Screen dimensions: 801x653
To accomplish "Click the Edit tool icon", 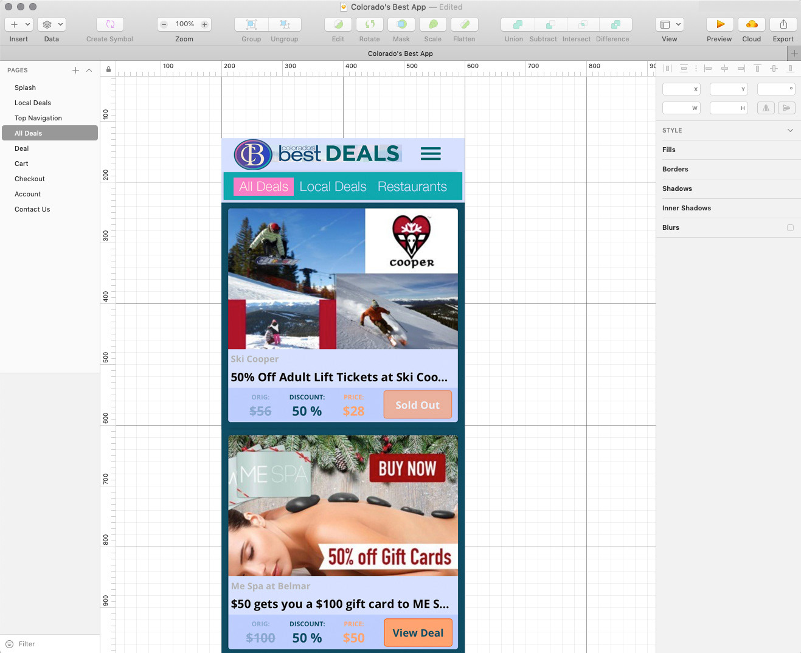I will pos(338,24).
